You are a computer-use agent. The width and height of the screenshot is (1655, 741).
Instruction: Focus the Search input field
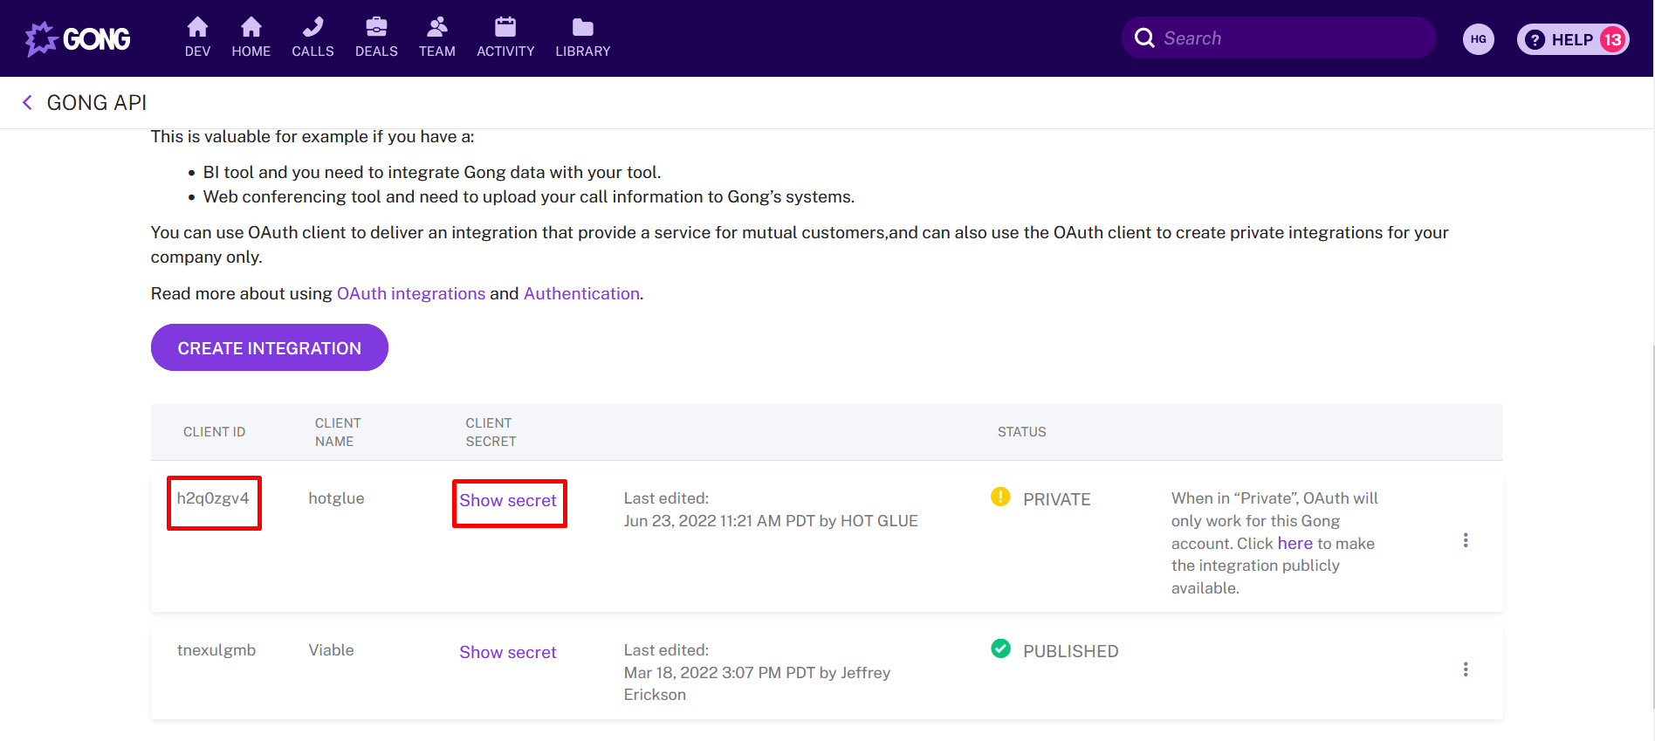click(1278, 38)
